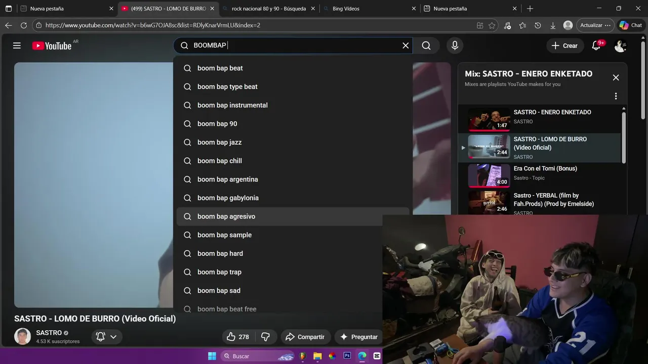Select suggestion "boom bap instrumental"
Image resolution: width=648 pixels, height=364 pixels.
coord(293,105)
